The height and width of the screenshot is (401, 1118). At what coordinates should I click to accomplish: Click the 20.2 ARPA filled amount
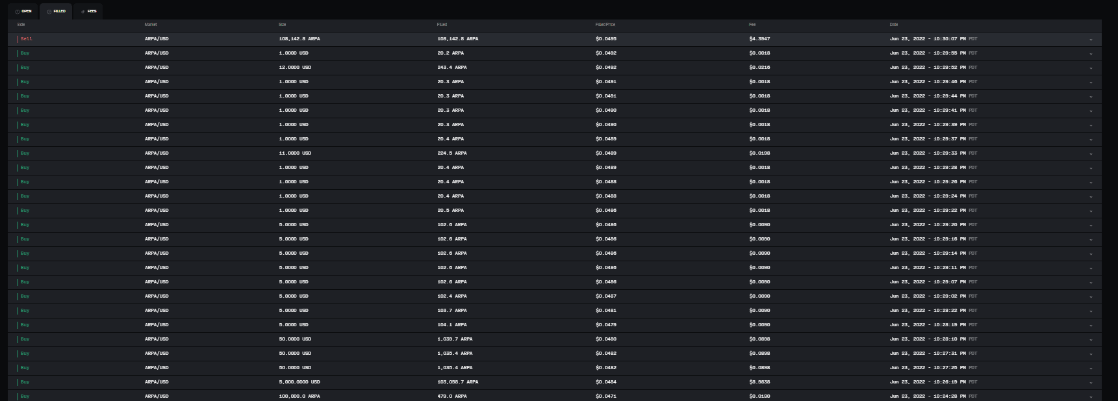click(x=451, y=53)
